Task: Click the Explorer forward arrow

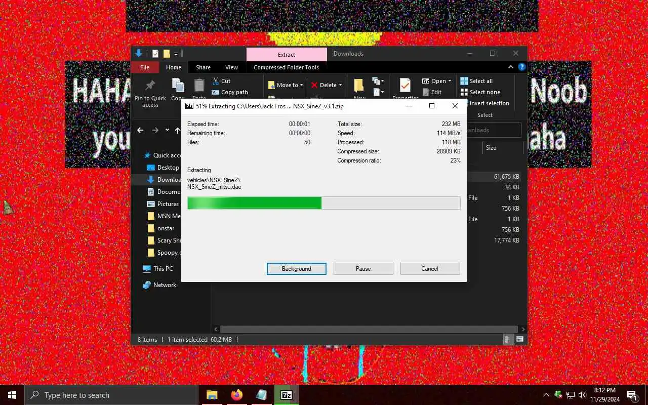Action: [x=155, y=130]
